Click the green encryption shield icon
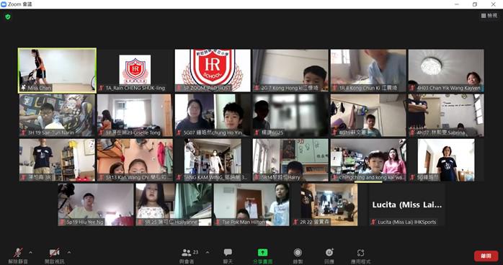This screenshot has width=503, height=265. [8, 17]
